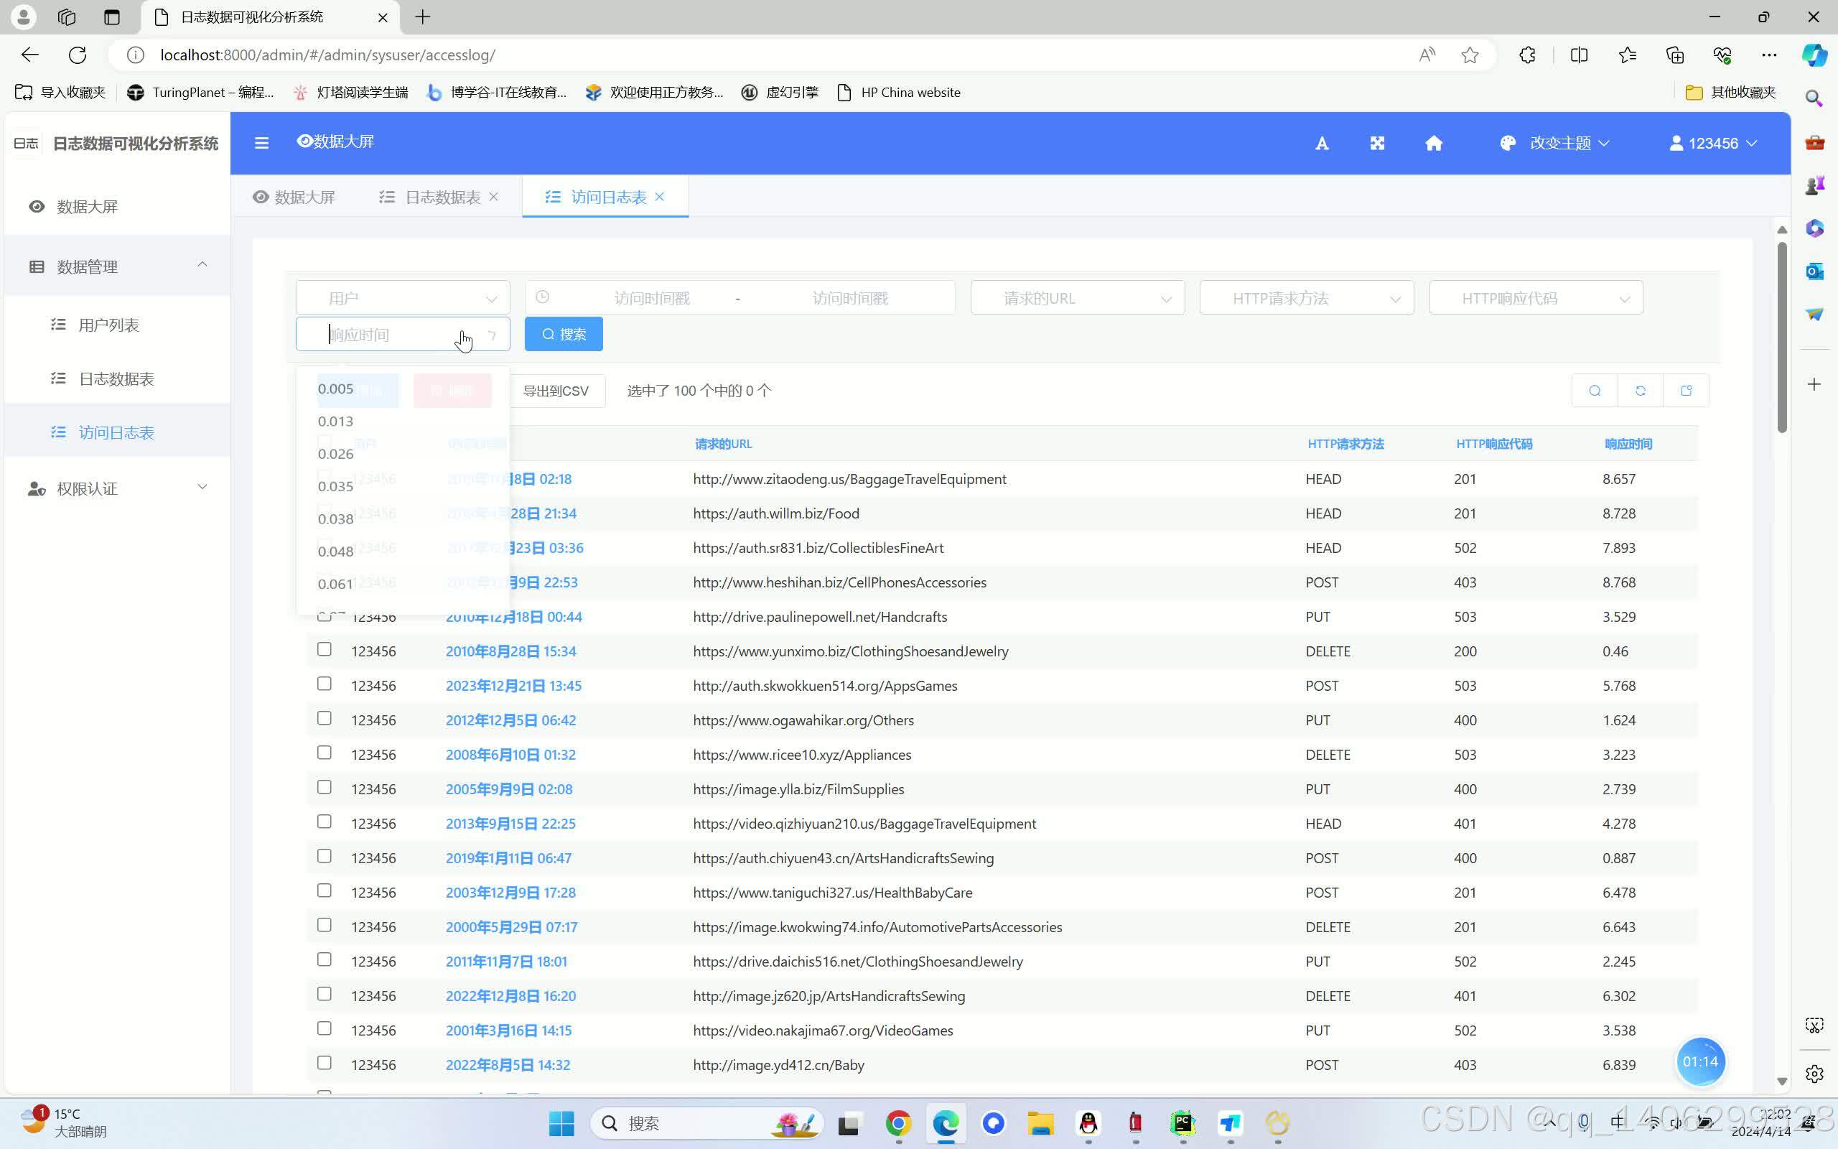The image size is (1838, 1149).
Task: Go home via the house icon
Action: pos(1433,144)
